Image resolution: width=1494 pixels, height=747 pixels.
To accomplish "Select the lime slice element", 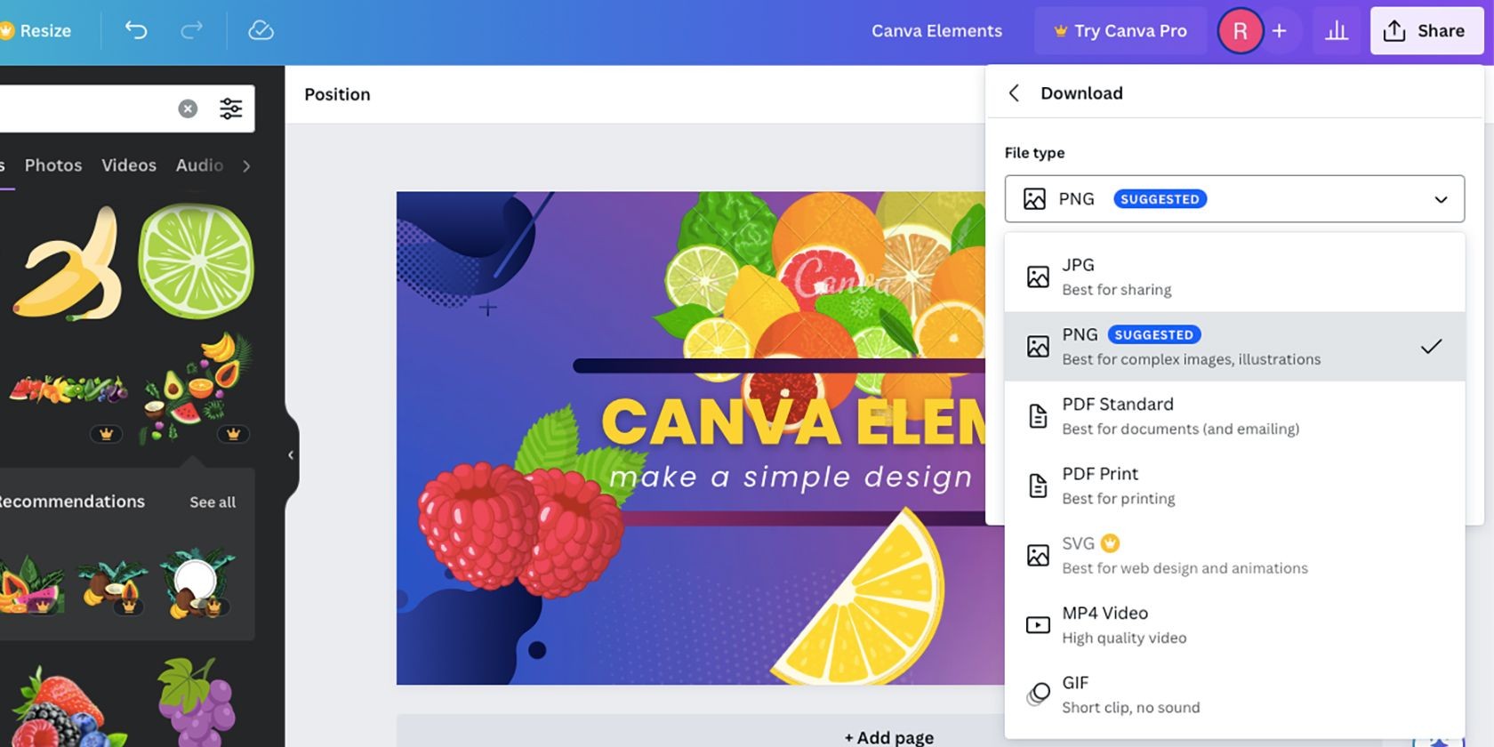I will (196, 261).
